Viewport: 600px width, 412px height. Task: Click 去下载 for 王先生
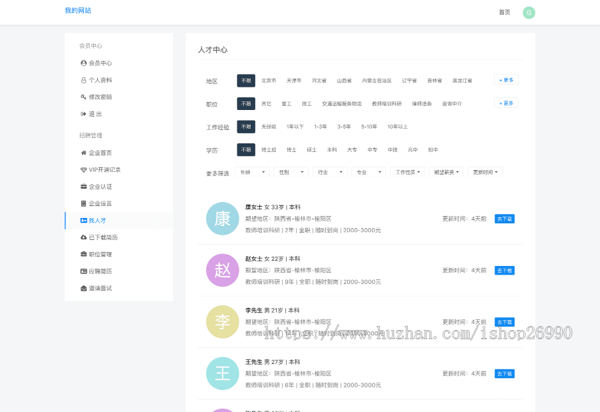click(505, 374)
